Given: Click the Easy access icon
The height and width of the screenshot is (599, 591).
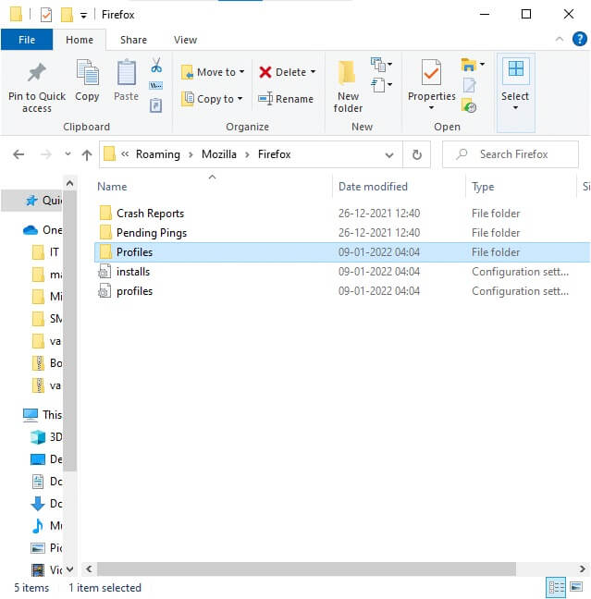Looking at the screenshot, I should click(378, 85).
